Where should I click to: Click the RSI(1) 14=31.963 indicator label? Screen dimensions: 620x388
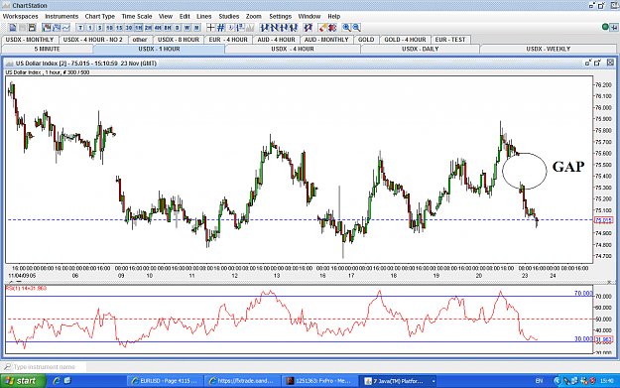click(x=26, y=289)
